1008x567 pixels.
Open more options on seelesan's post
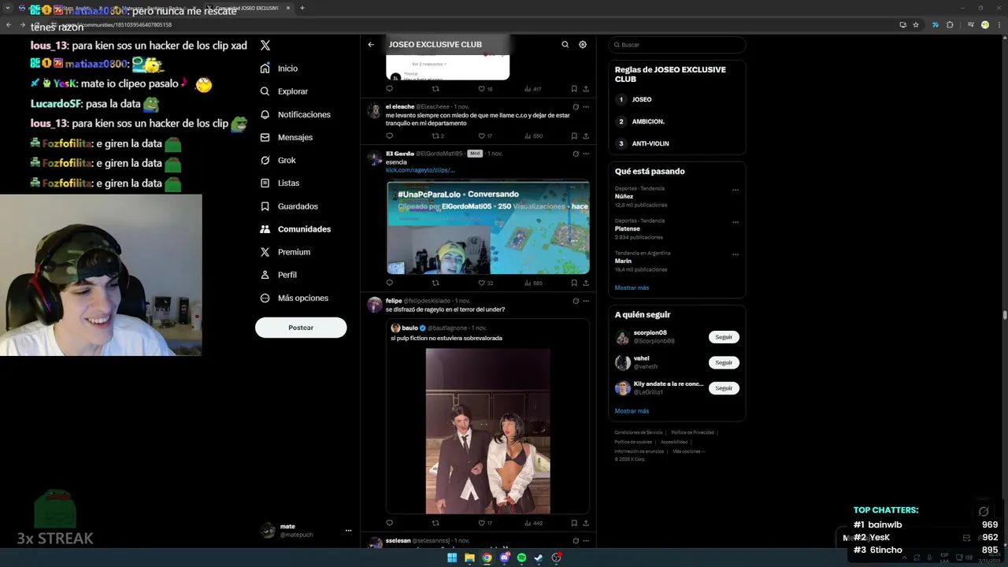[586, 541]
